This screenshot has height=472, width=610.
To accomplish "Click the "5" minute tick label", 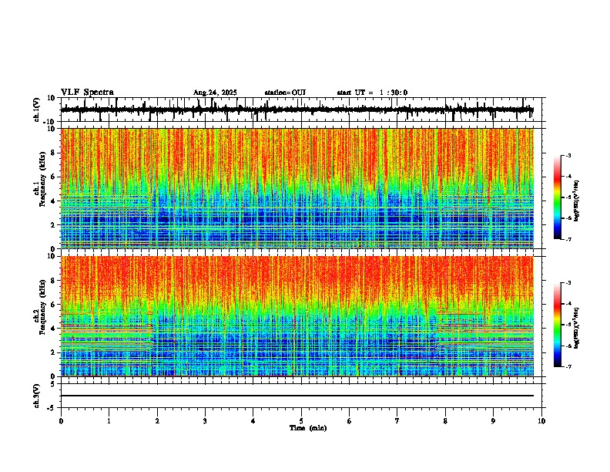I will point(301,421).
